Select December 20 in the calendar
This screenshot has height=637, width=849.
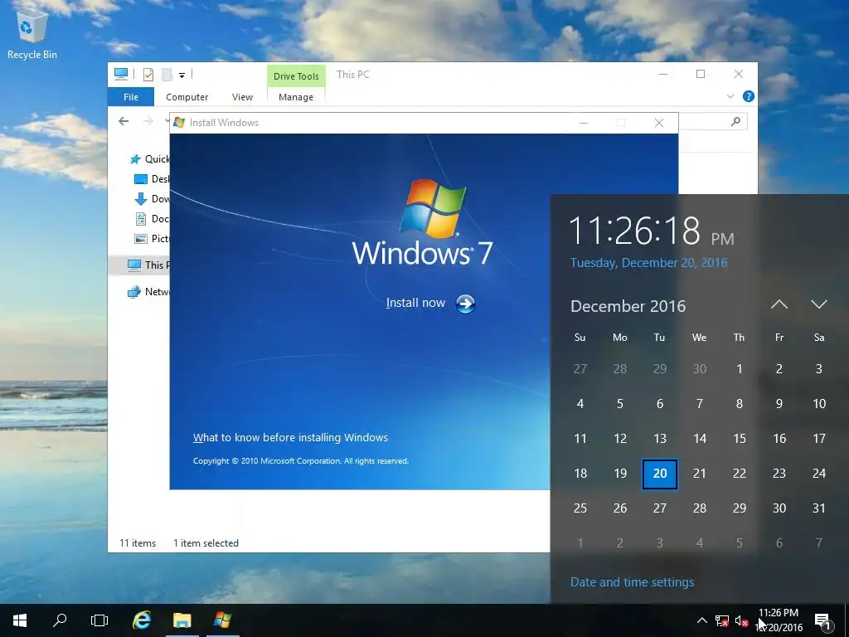(x=659, y=474)
